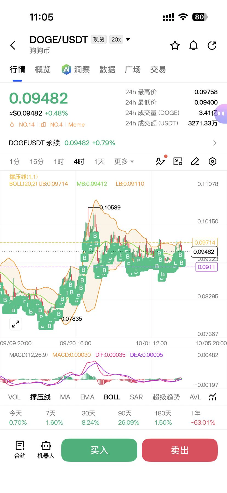
Task: Select 1时 timeframe
Action: point(59,161)
